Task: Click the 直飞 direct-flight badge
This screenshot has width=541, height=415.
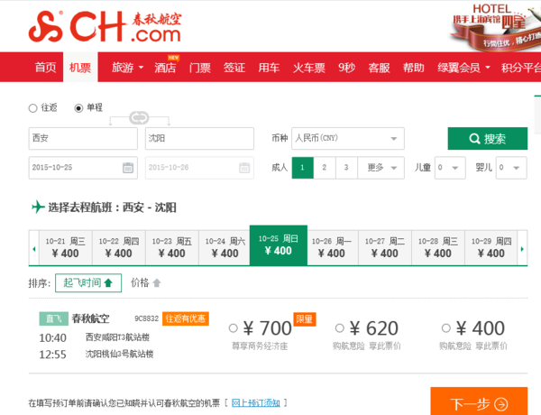Action: [x=53, y=318]
